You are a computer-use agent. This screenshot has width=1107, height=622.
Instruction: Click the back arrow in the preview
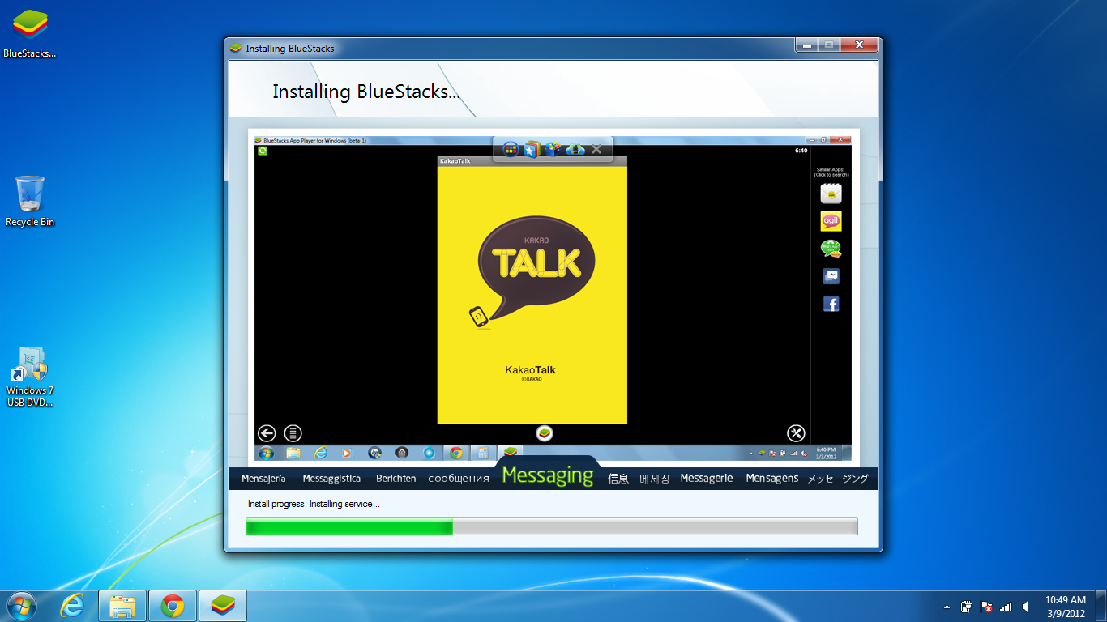point(267,433)
